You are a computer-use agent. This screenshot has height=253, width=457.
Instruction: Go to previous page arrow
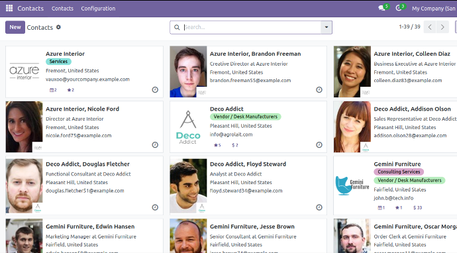[430, 27]
